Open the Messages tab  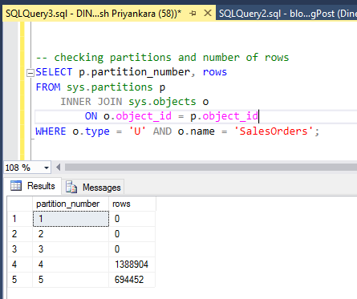coord(93,187)
